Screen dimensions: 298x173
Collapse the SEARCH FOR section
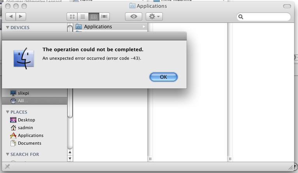click(8, 154)
